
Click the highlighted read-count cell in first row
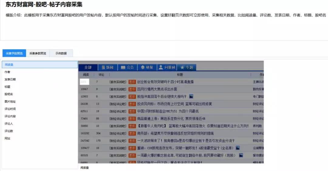(x=84, y=82)
